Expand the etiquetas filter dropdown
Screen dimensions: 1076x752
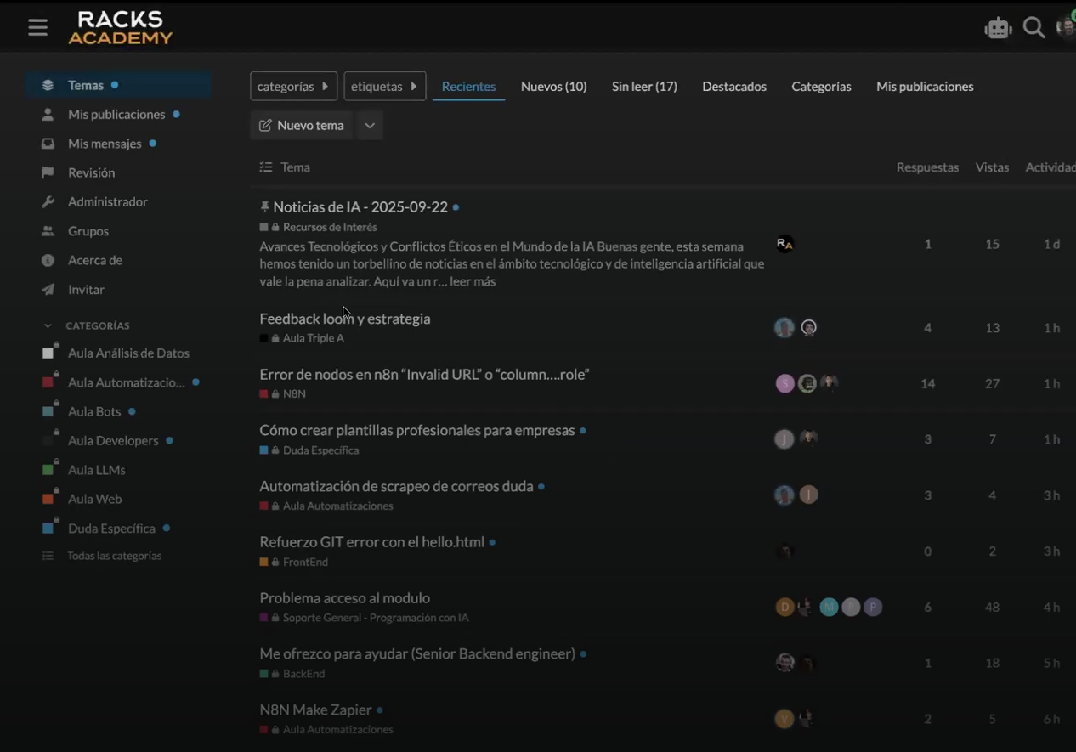click(384, 87)
